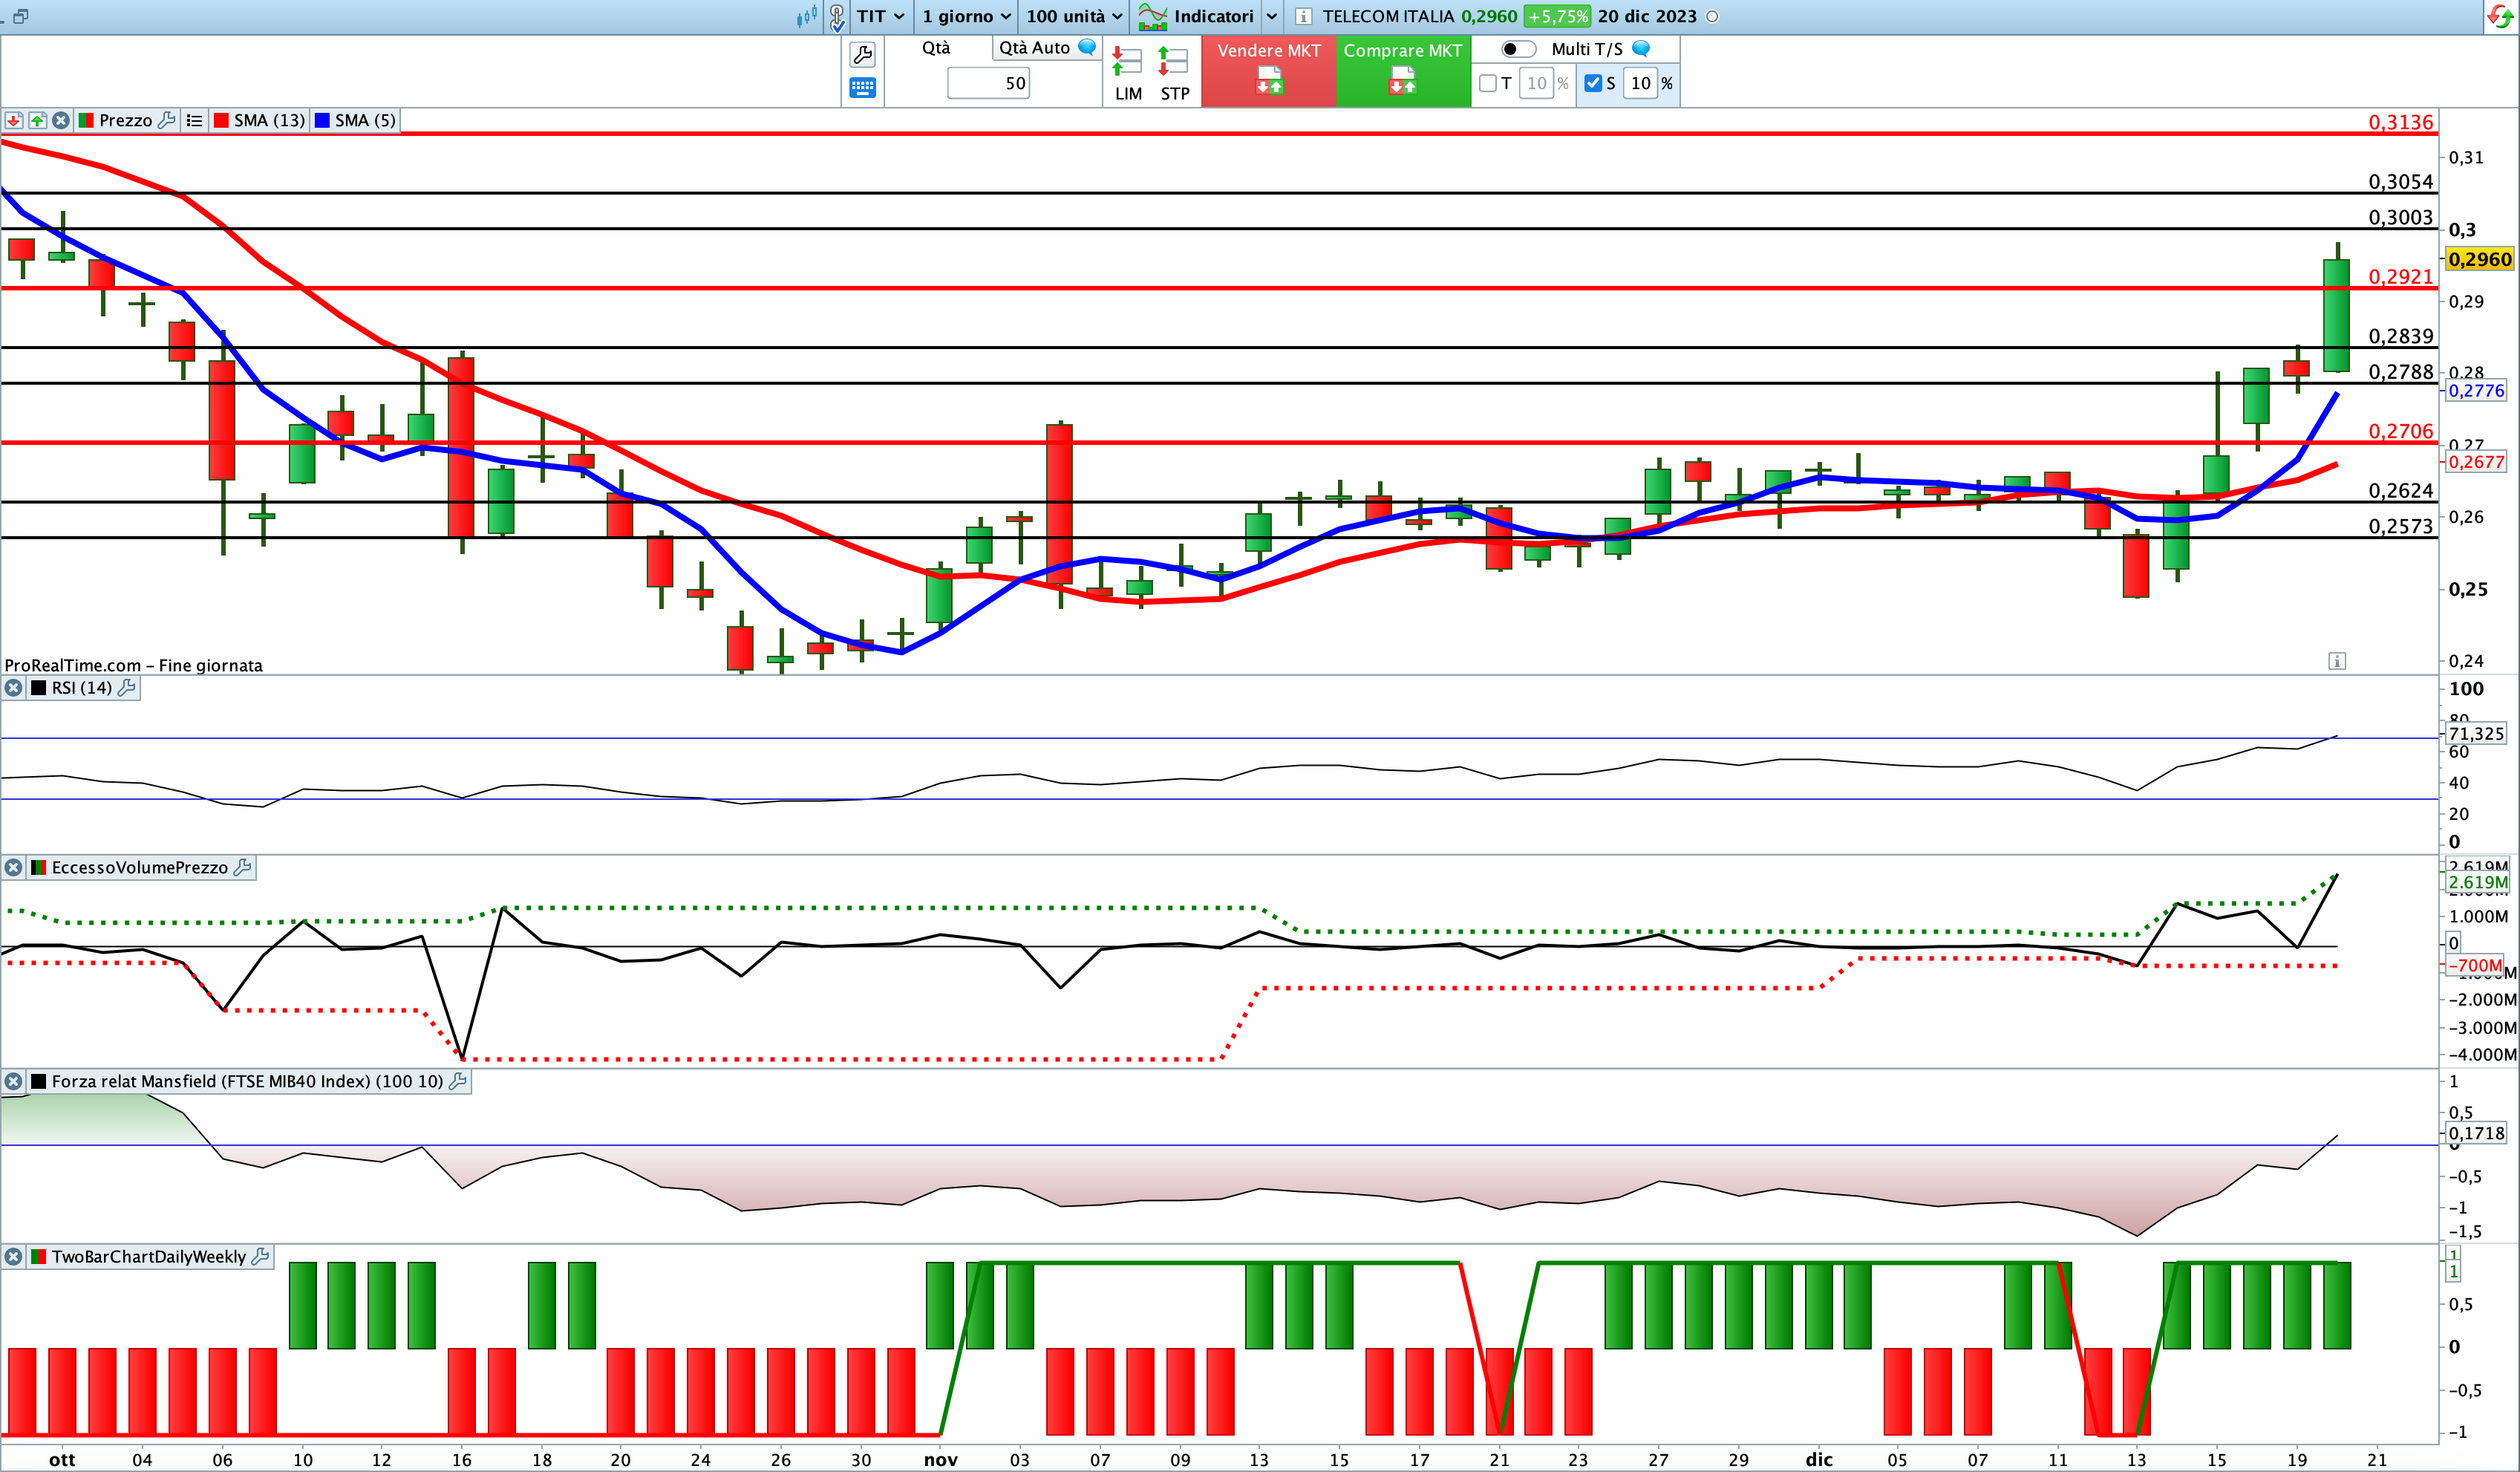The height and width of the screenshot is (1472, 2520).
Task: Click the TwoBarChartDailyWeekly label
Action: point(148,1257)
